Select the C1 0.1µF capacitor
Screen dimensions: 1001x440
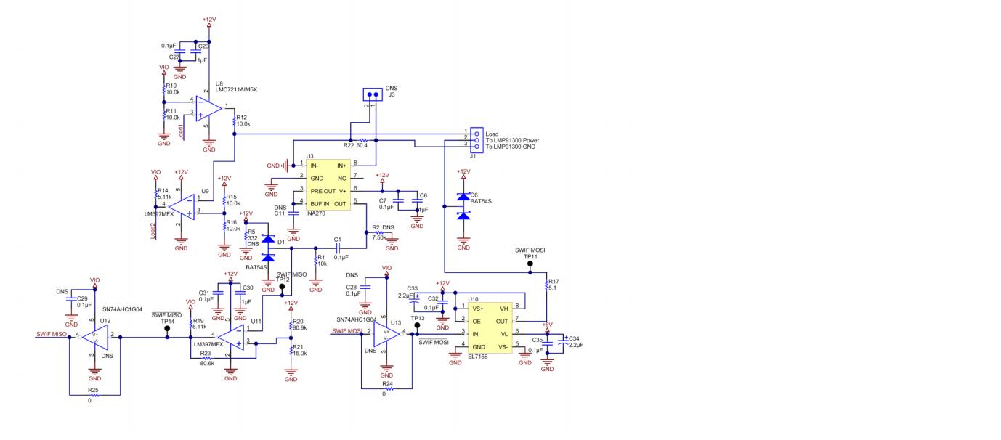(338, 248)
